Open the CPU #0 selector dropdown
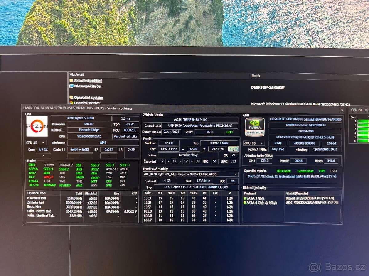Screen dimensions: 369x276 click(36, 143)
